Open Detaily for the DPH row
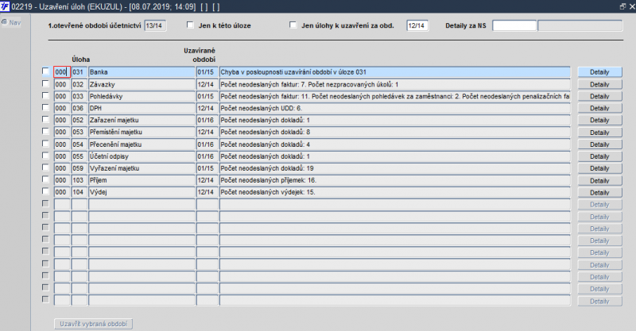Viewport: 636px width, 331px height. (x=599, y=108)
